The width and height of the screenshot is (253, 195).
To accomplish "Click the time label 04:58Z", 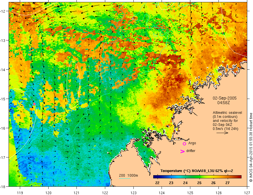I will (223, 102).
